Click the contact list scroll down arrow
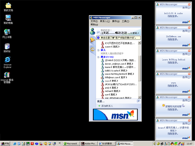Screen dimensions: 195x146 pos(139,97)
